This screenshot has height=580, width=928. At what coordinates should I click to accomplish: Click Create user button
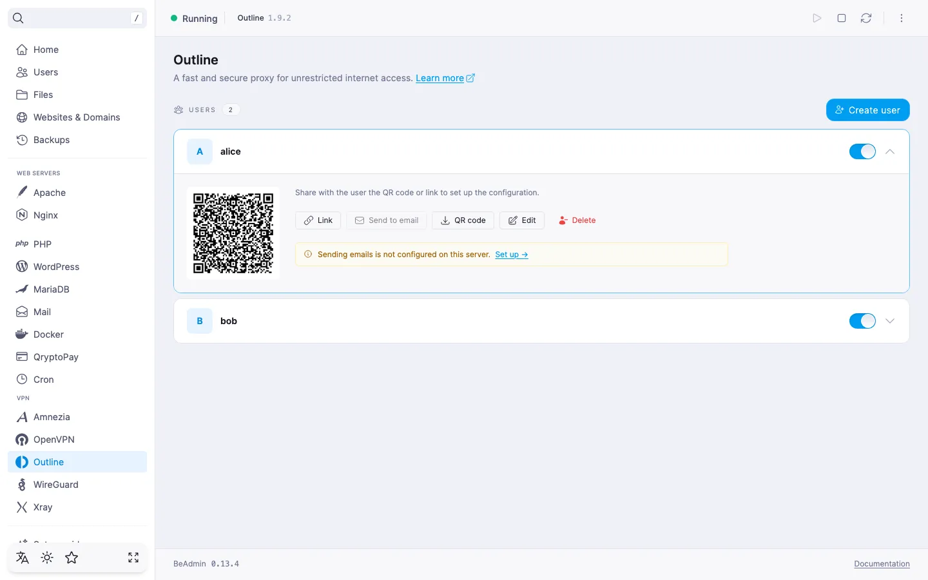pyautogui.click(x=868, y=110)
